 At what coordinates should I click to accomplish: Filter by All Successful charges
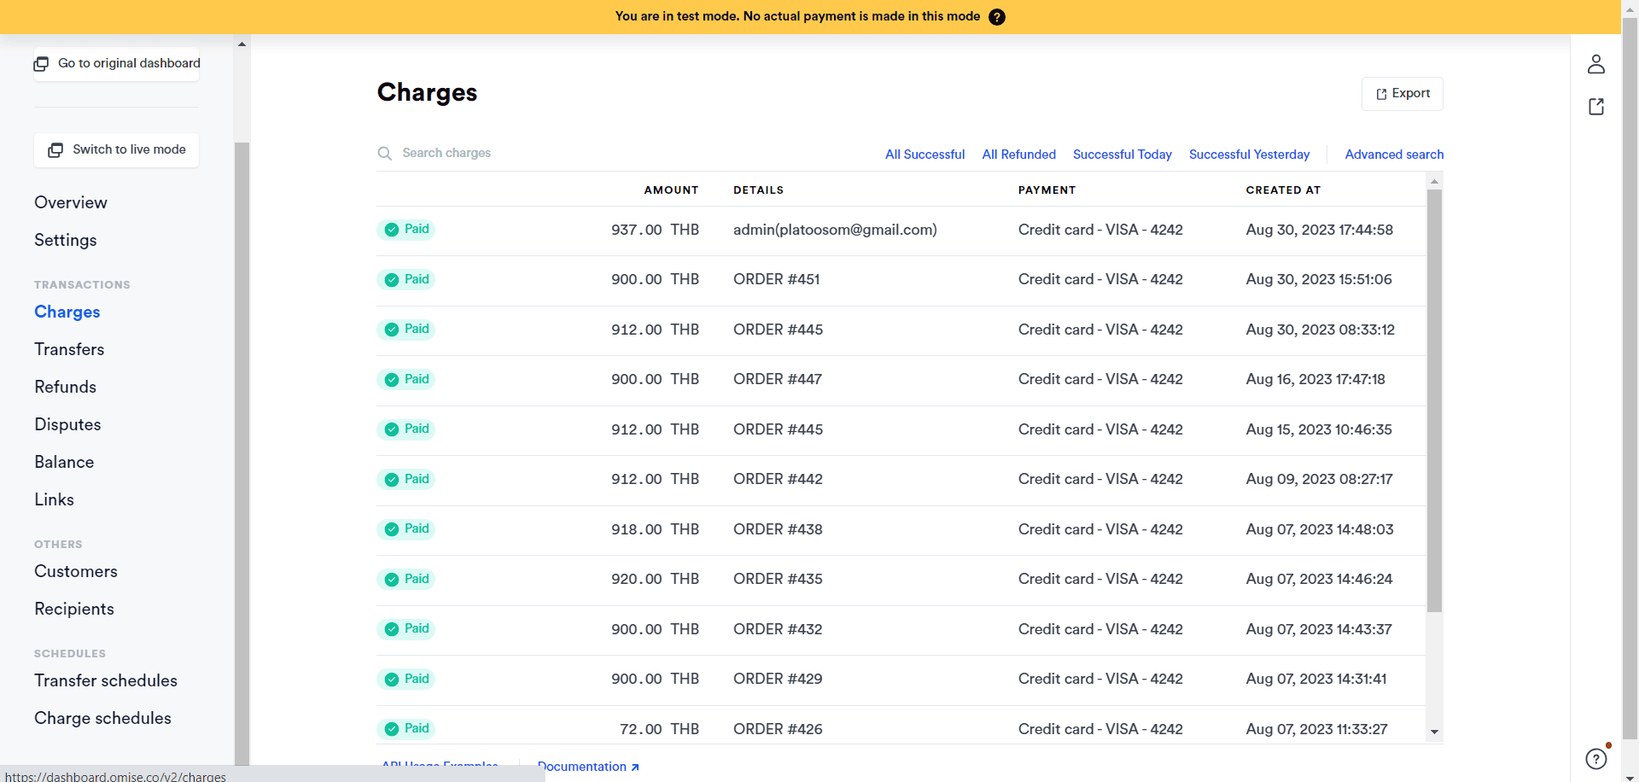click(924, 155)
